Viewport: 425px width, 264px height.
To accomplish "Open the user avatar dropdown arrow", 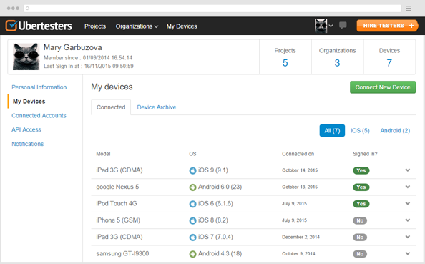I will (331, 26).
